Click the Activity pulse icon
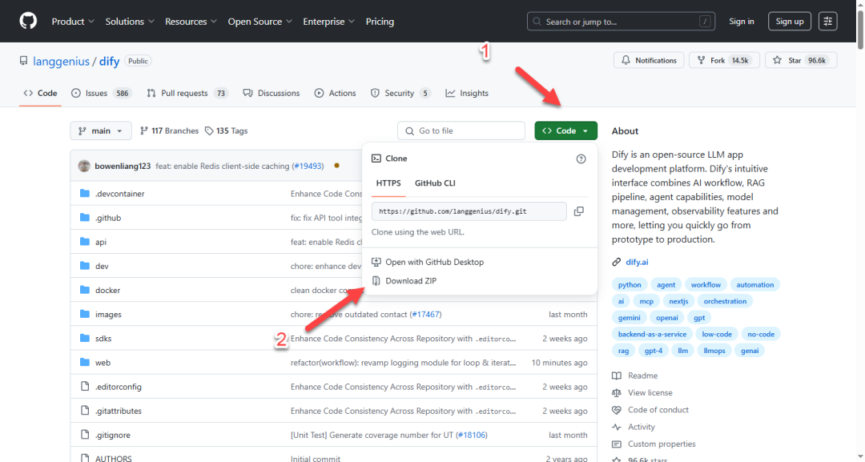 point(616,427)
